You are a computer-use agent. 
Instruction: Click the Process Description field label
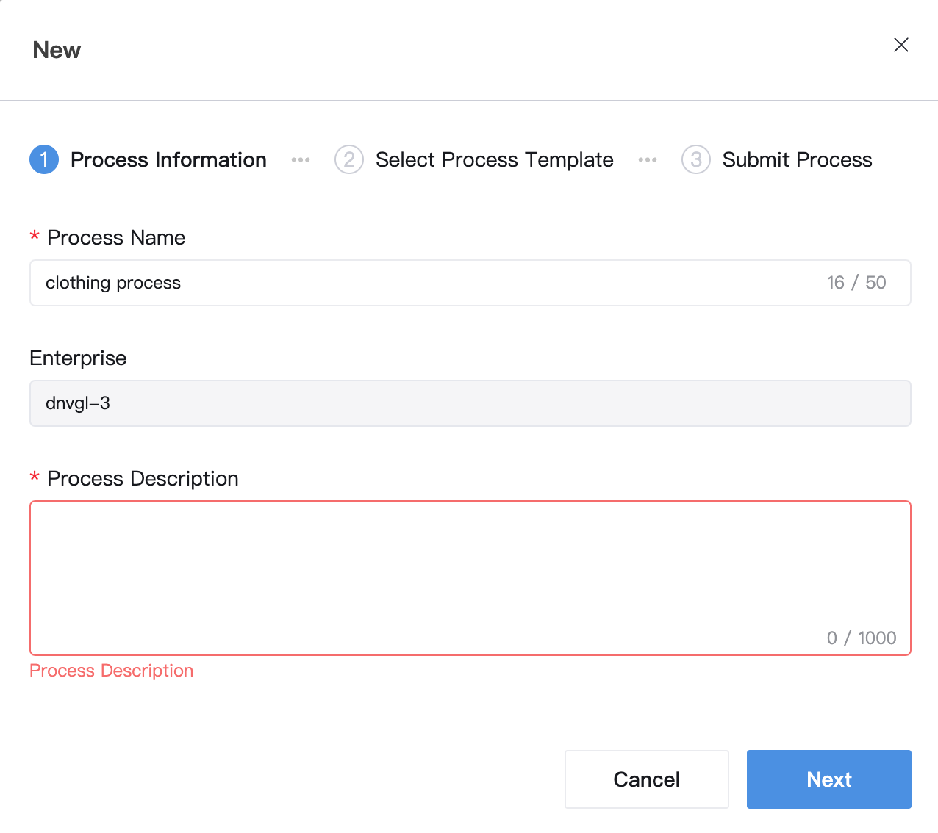pos(143,478)
